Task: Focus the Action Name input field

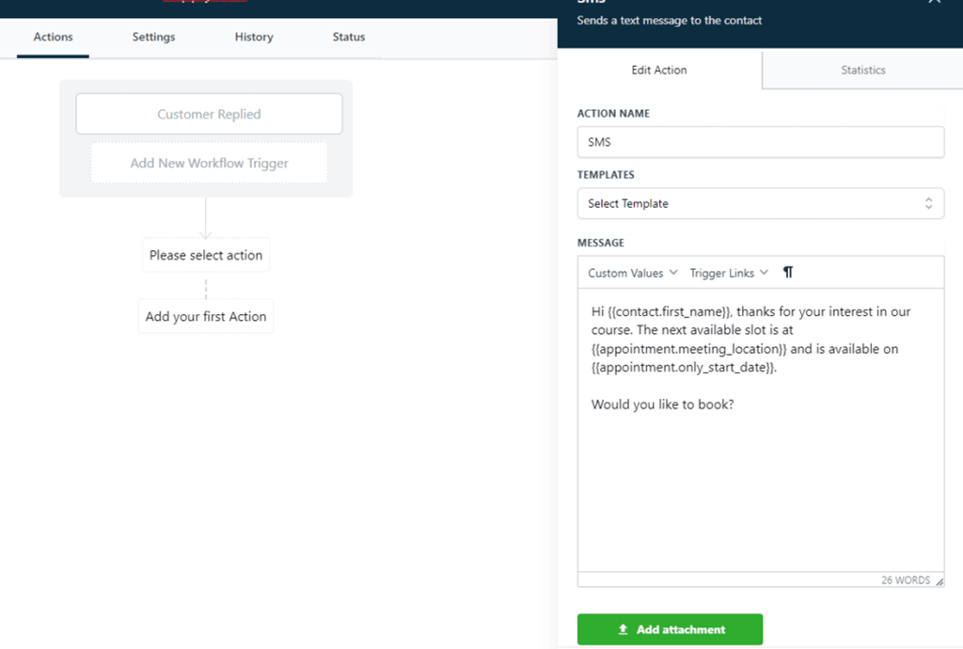Action: [x=760, y=142]
